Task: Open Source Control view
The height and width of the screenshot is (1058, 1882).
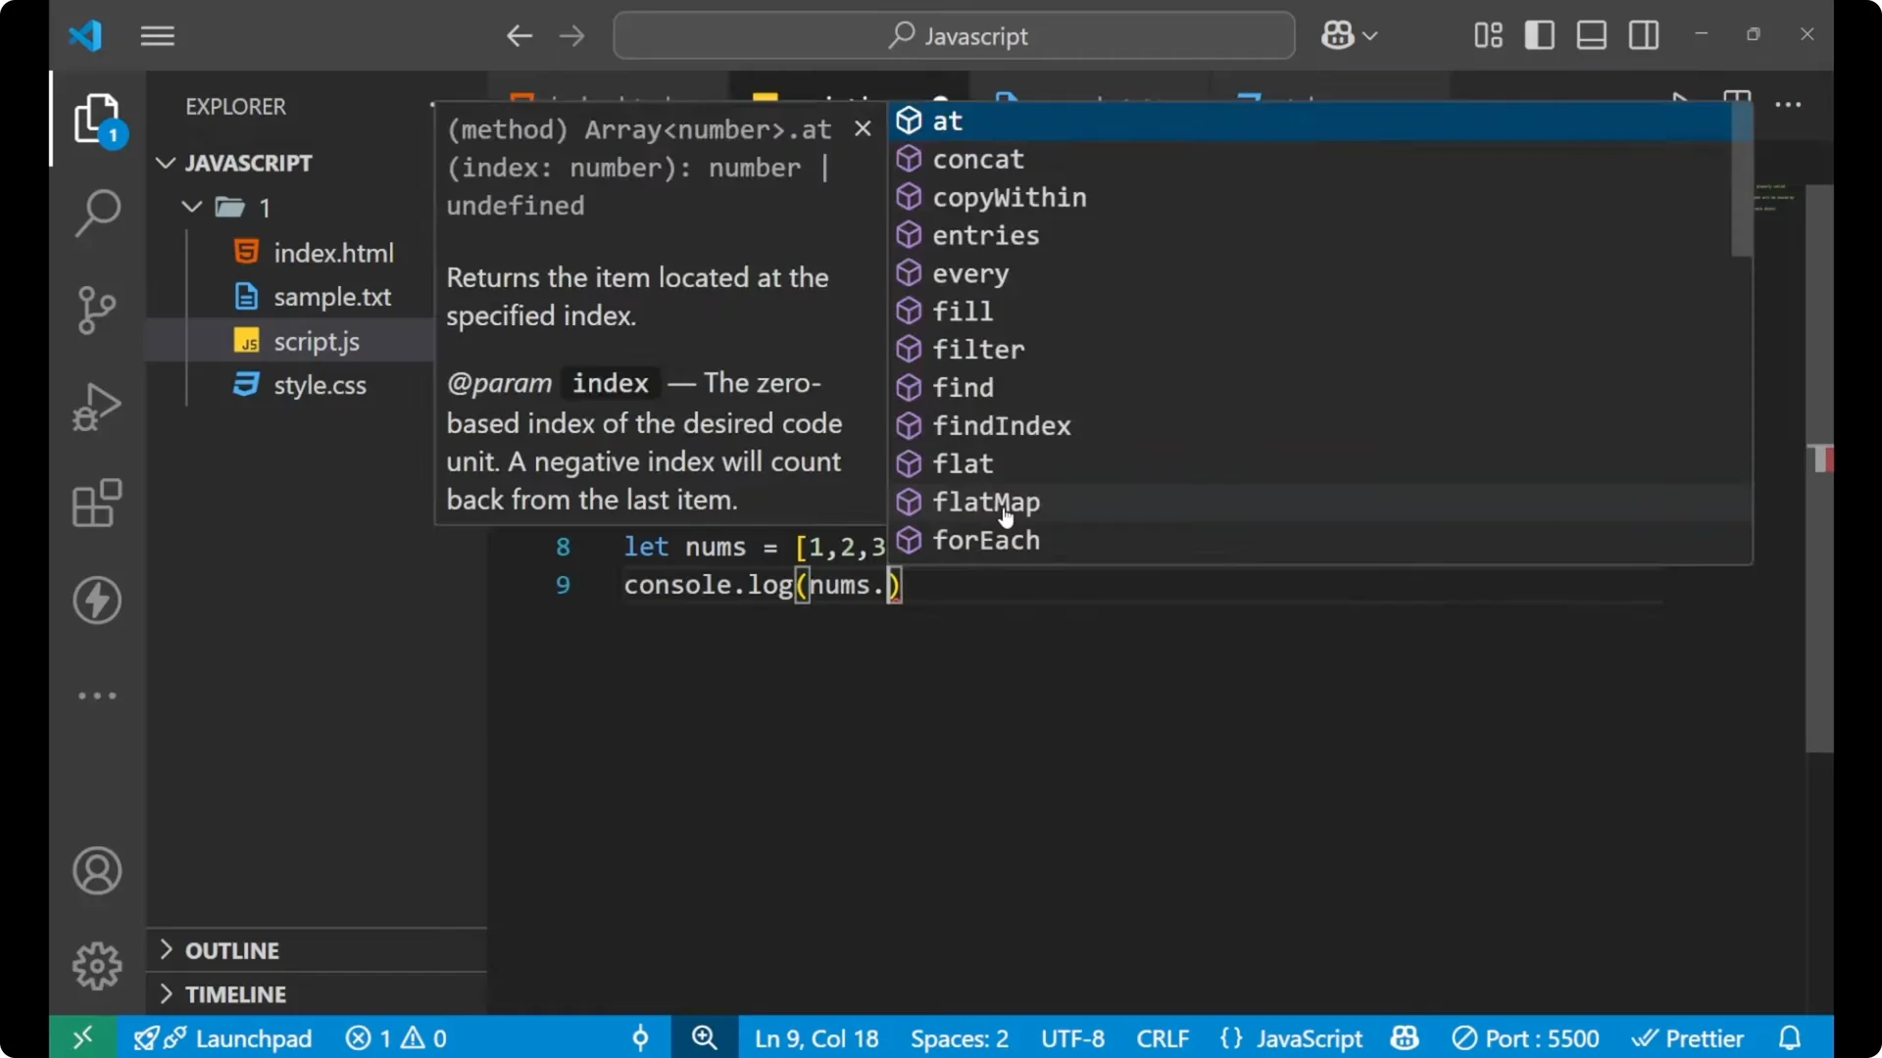Action: 96,310
